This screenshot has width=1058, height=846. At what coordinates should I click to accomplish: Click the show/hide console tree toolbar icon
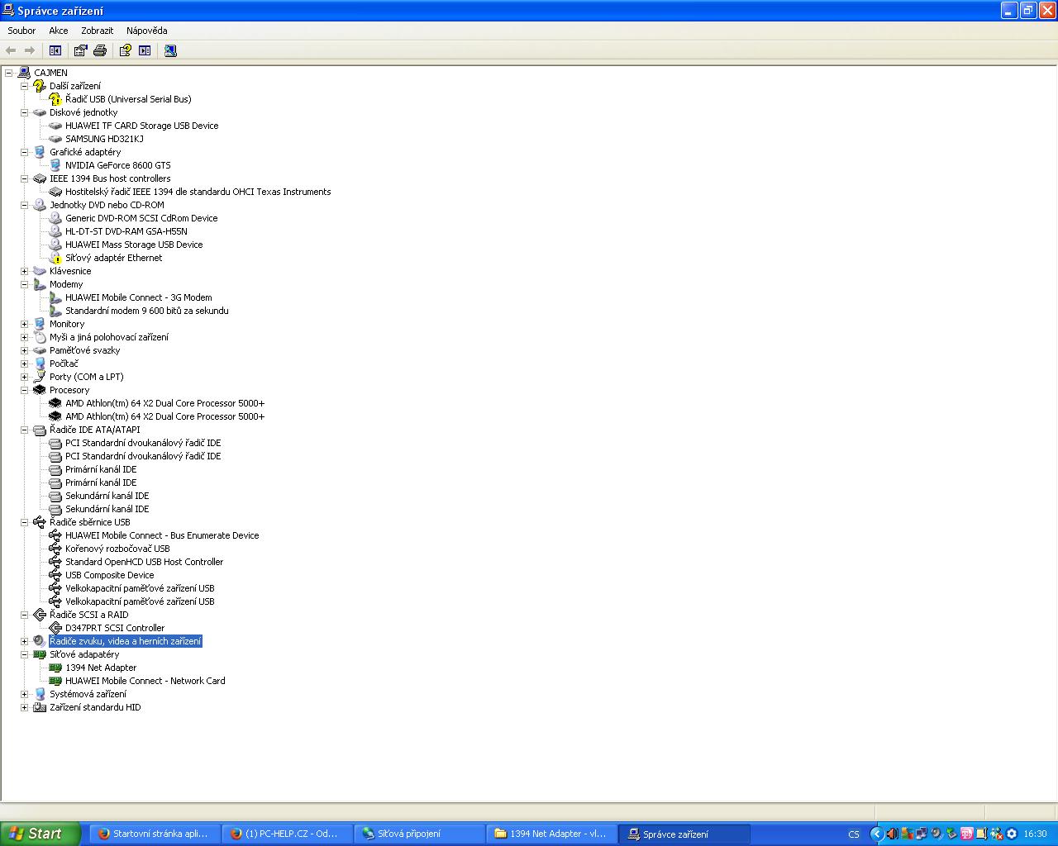(x=55, y=50)
